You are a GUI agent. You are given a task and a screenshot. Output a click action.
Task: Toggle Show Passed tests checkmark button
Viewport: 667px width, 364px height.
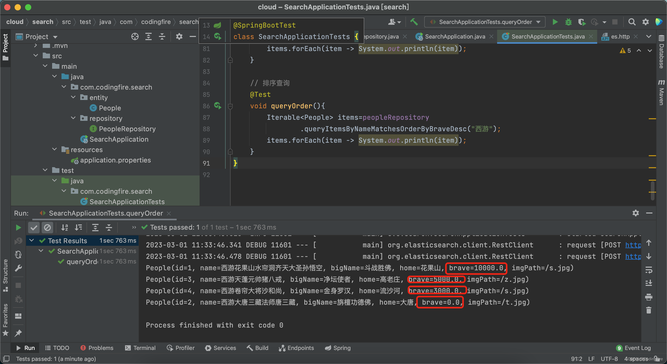click(34, 228)
